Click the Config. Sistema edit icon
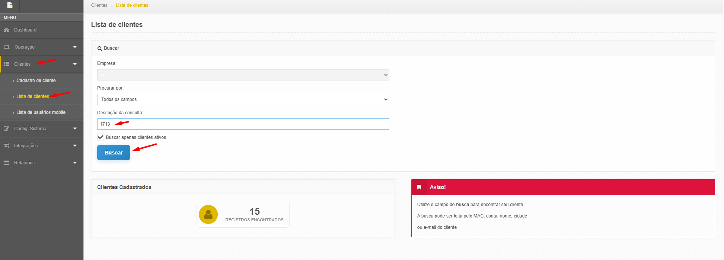The width and height of the screenshot is (724, 260). pyautogui.click(x=6, y=129)
